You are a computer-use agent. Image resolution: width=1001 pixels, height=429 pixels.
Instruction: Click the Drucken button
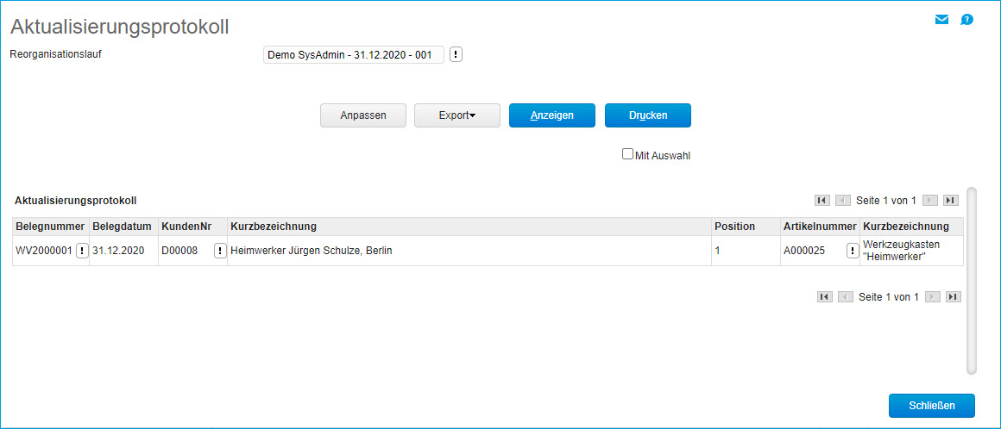click(x=648, y=115)
